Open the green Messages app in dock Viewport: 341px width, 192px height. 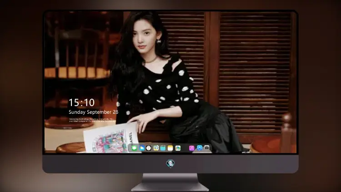point(134,148)
